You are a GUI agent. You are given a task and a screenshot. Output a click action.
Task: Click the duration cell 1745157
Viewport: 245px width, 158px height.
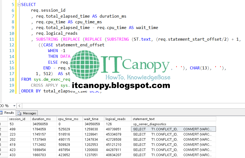click(x=44, y=134)
